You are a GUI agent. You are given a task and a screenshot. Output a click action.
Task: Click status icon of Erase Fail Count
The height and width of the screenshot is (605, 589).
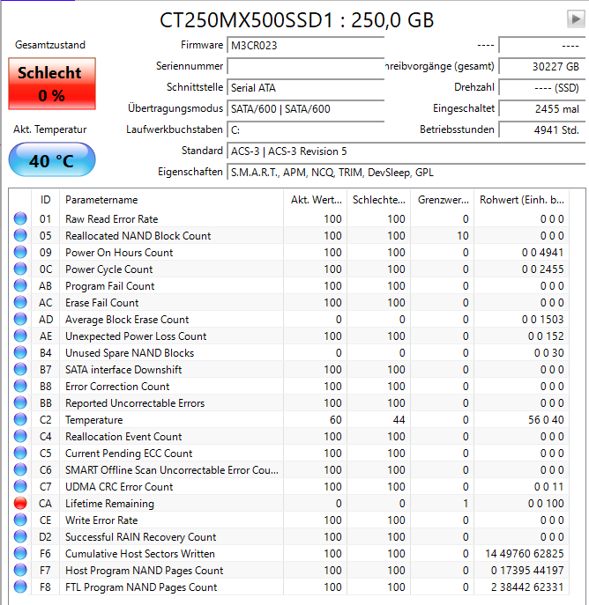pyautogui.click(x=20, y=303)
